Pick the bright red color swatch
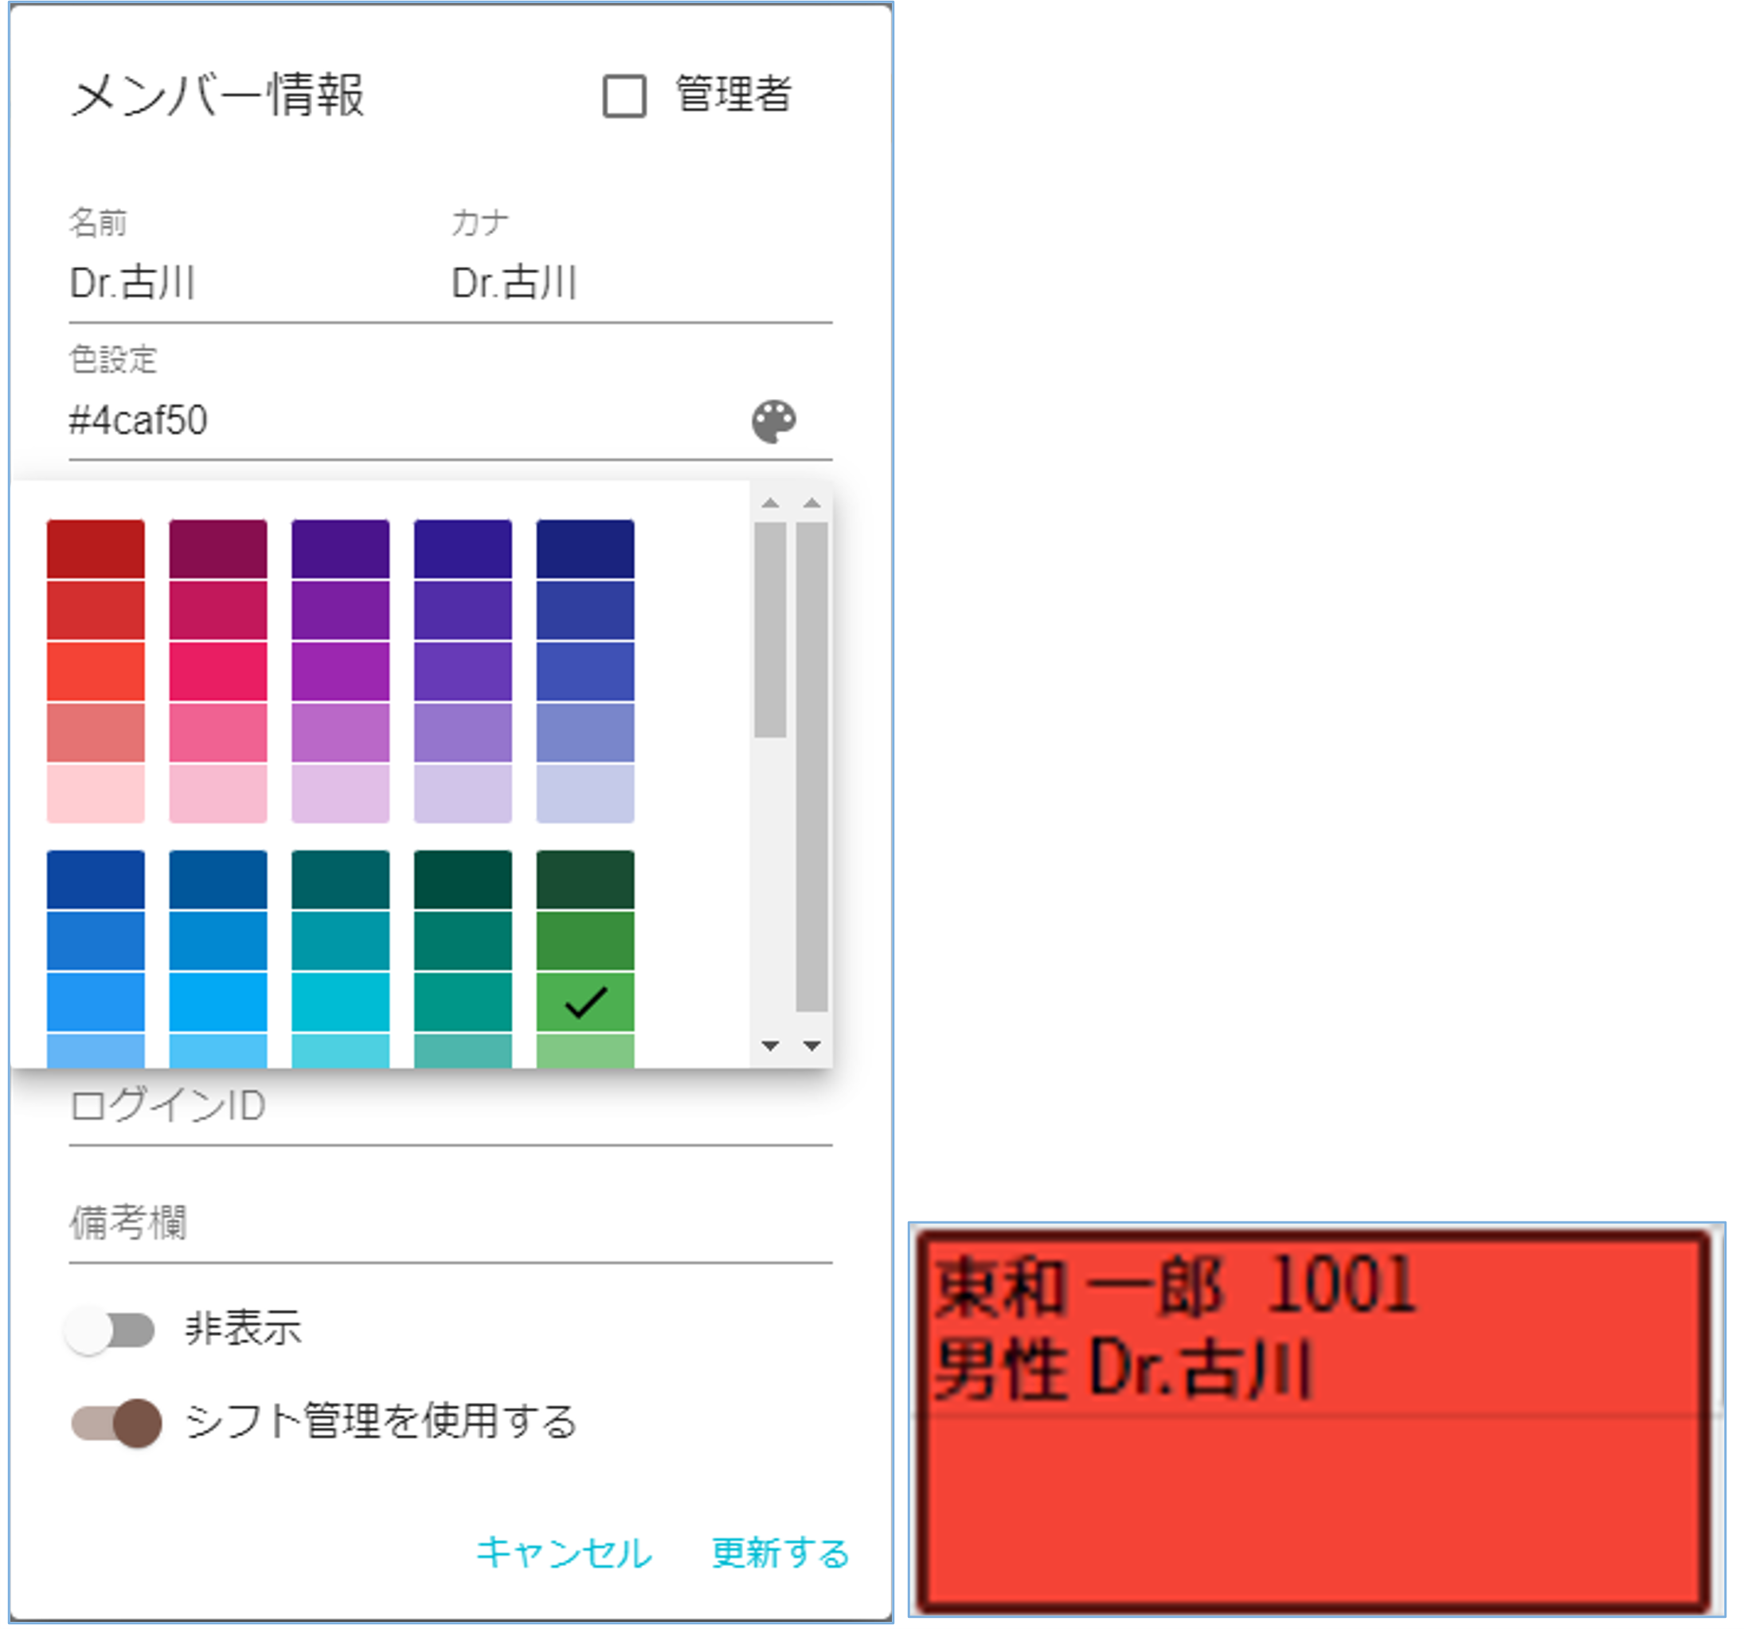The height and width of the screenshot is (1629, 1744). point(96,671)
